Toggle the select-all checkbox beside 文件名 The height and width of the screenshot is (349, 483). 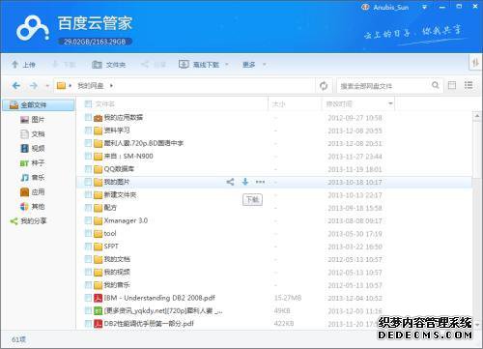click(x=88, y=103)
